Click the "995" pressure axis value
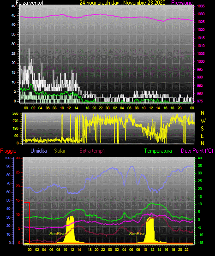 (x=200, y=69)
